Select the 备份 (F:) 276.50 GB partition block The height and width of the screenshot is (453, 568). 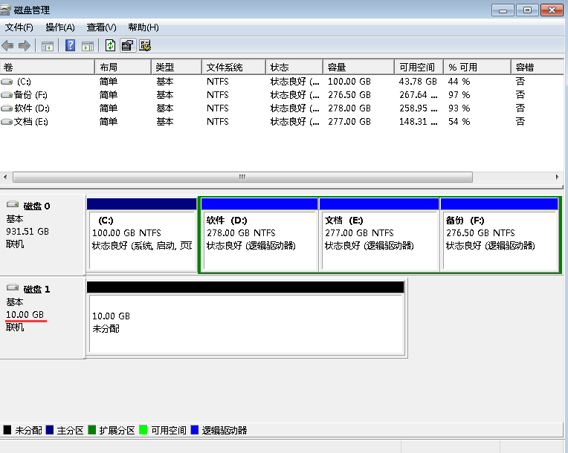[x=499, y=235]
